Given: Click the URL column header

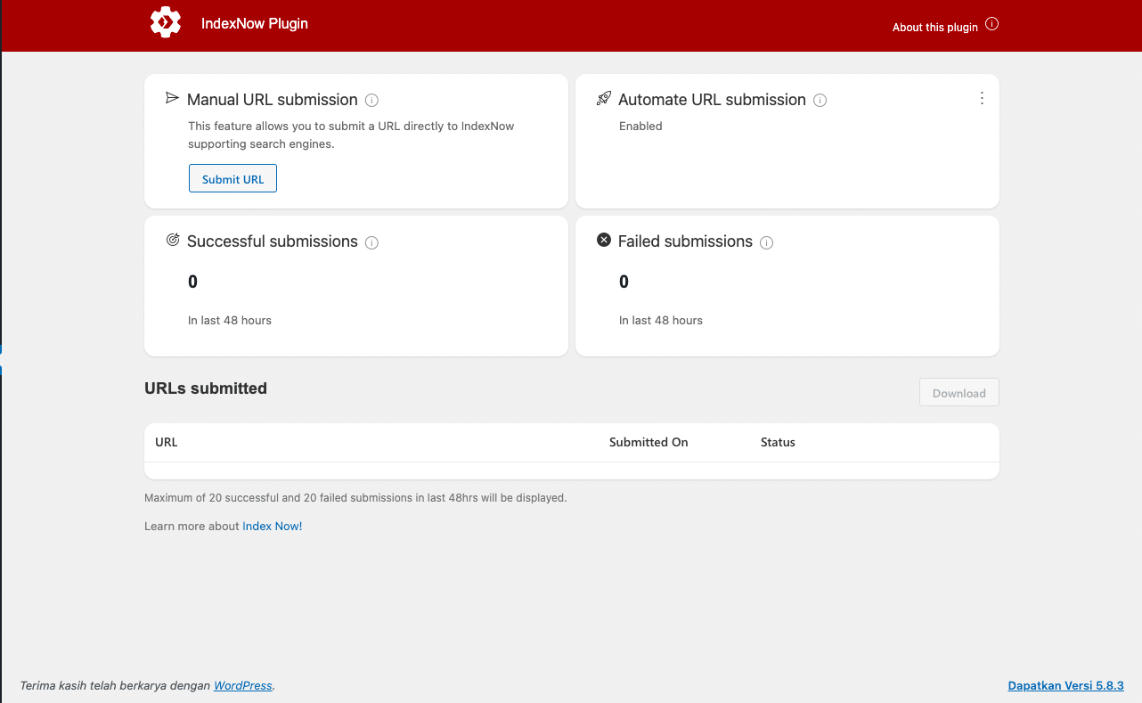Looking at the screenshot, I should tap(167, 442).
